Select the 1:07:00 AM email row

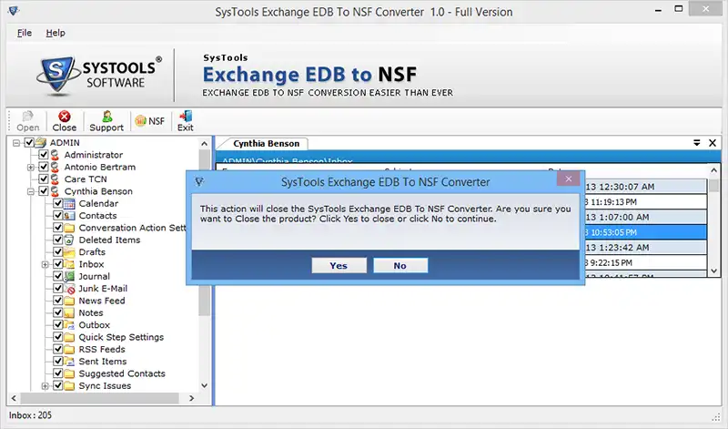click(x=645, y=217)
